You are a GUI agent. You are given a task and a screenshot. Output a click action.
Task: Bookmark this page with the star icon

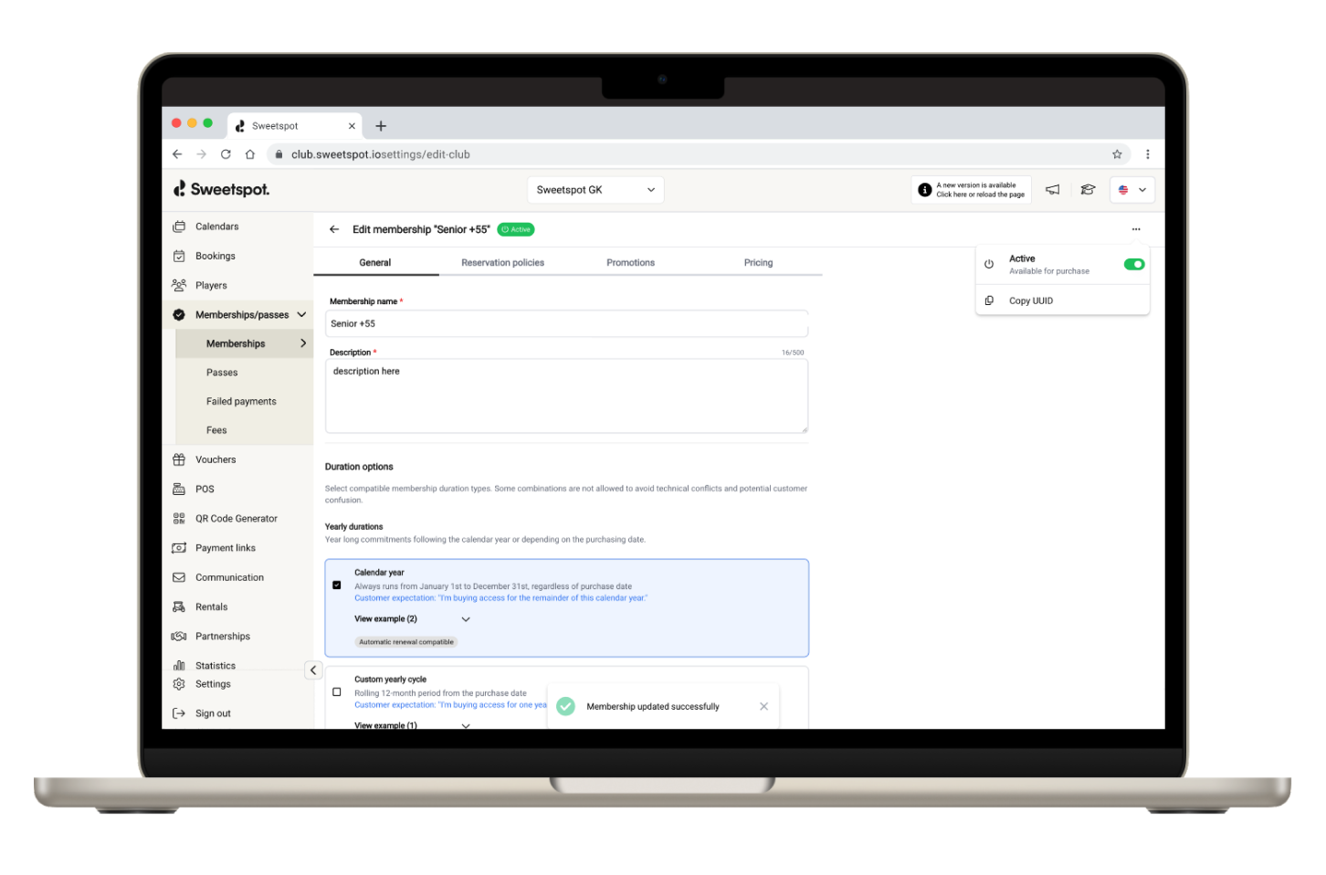pyautogui.click(x=1117, y=154)
